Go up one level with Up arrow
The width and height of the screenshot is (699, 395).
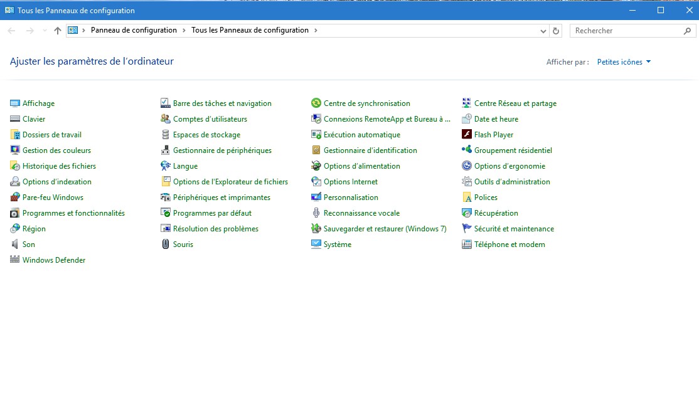tap(58, 31)
